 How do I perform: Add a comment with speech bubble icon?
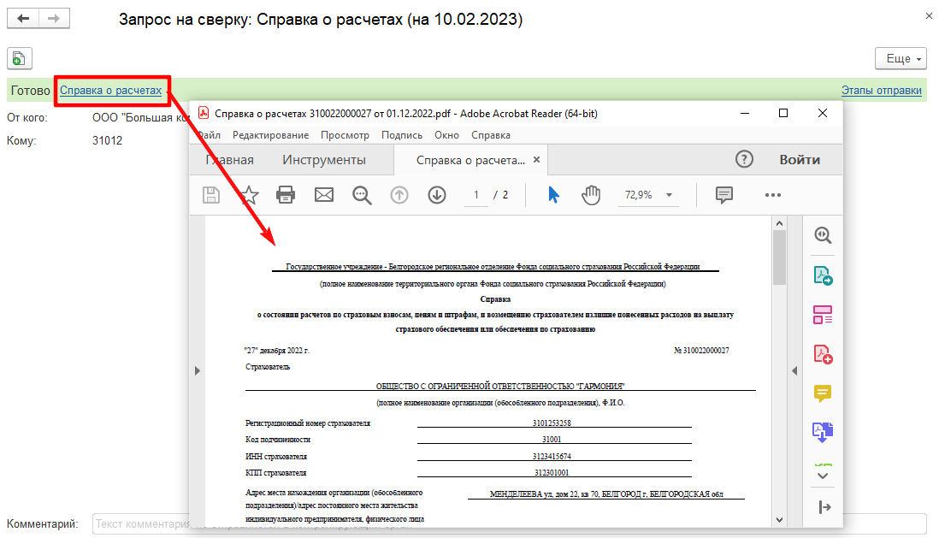[724, 195]
